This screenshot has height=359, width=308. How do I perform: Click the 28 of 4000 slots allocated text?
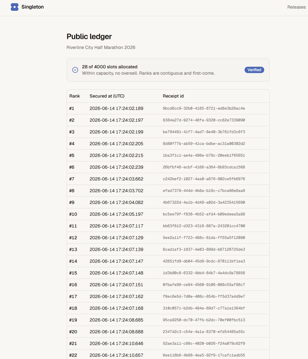pyautogui.click(x=110, y=67)
